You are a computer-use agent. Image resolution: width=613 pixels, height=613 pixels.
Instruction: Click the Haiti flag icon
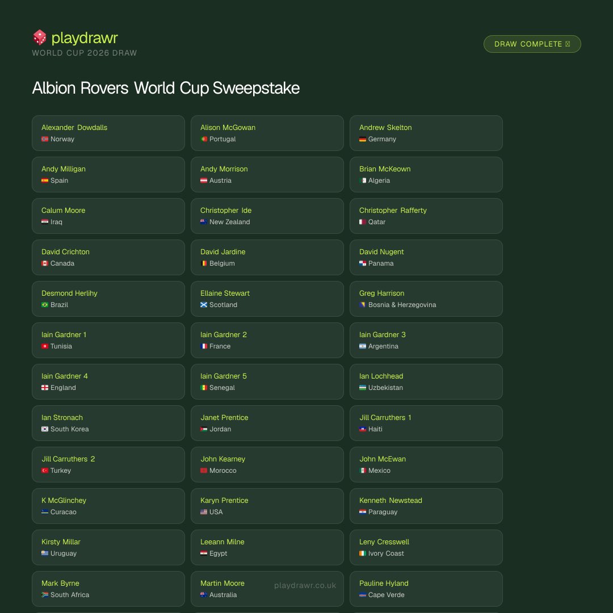[x=363, y=429]
